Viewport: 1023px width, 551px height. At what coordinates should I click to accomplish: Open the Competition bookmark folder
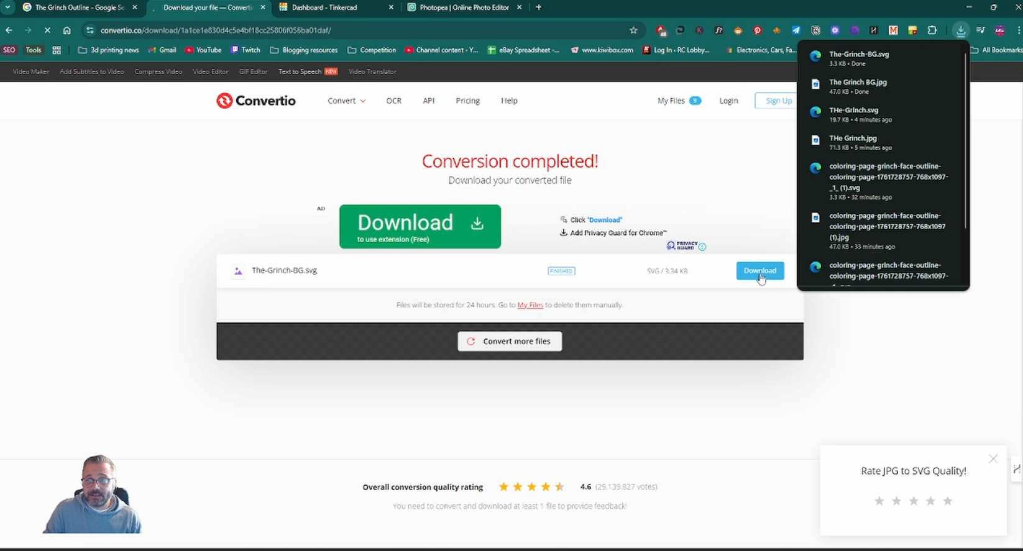coord(372,50)
